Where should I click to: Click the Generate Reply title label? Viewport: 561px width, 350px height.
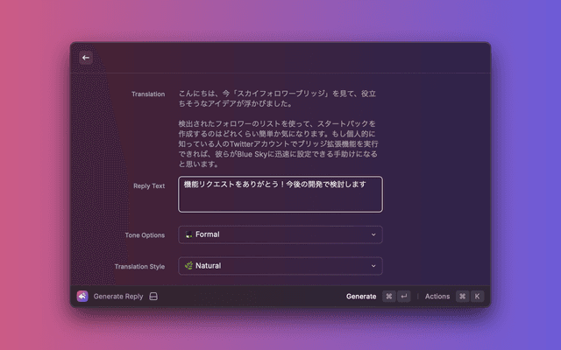(118, 297)
